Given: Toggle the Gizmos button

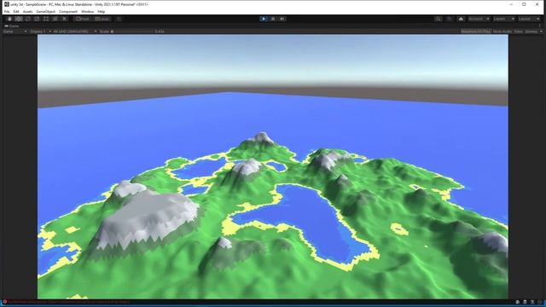Looking at the screenshot, I should (531, 32).
